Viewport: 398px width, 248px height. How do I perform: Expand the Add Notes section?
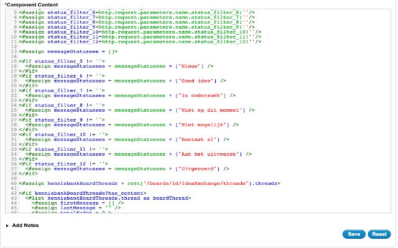coord(7,226)
